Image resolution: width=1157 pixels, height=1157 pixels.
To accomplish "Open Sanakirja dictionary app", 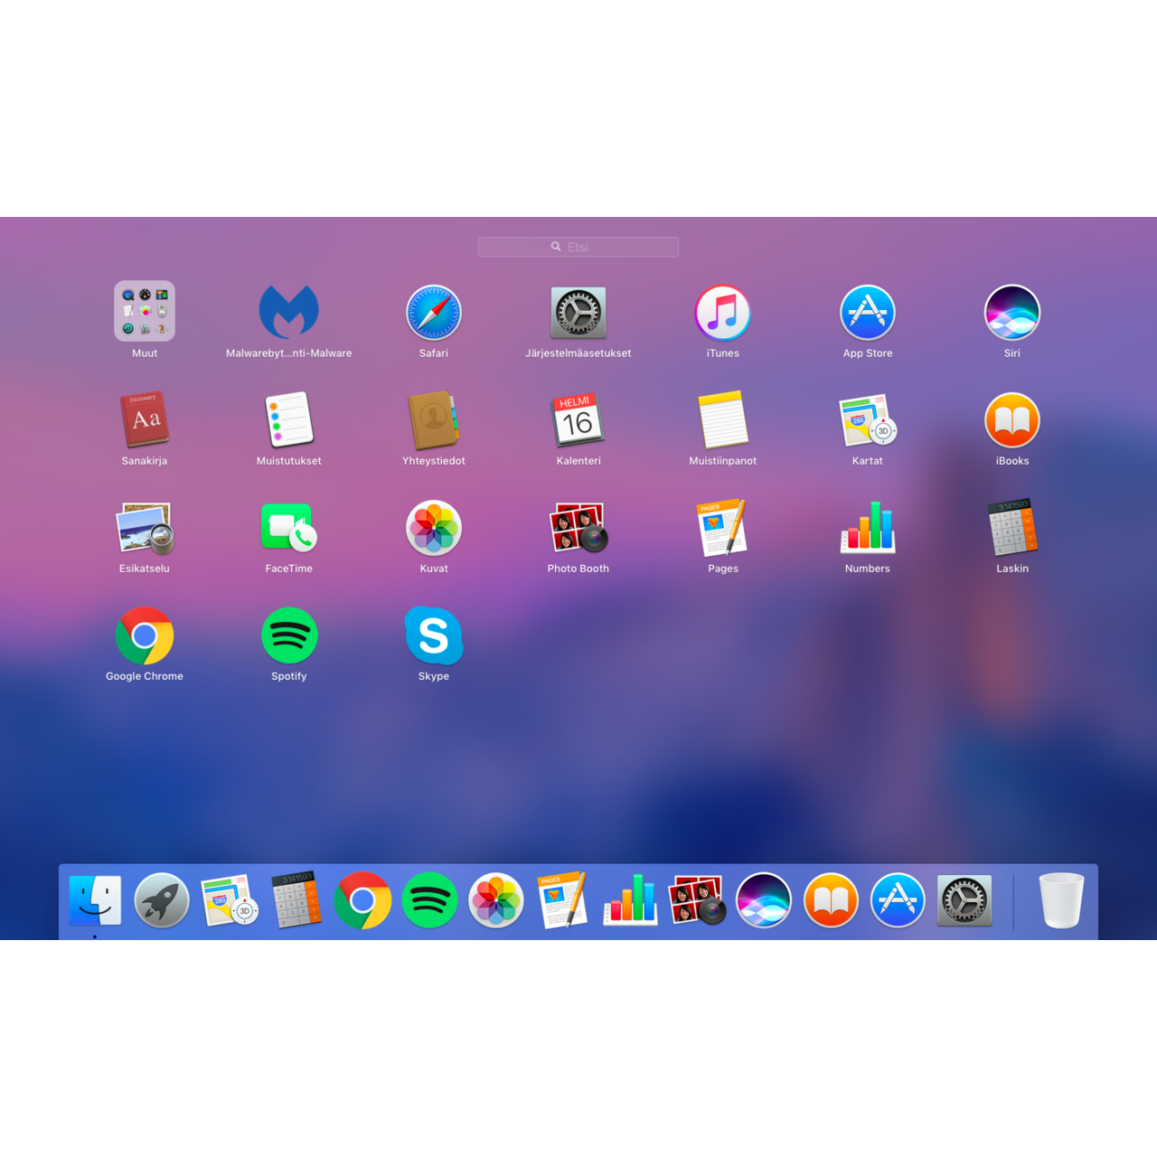I will [x=145, y=420].
